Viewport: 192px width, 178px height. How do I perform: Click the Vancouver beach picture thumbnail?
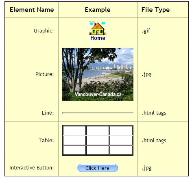[x=98, y=74]
